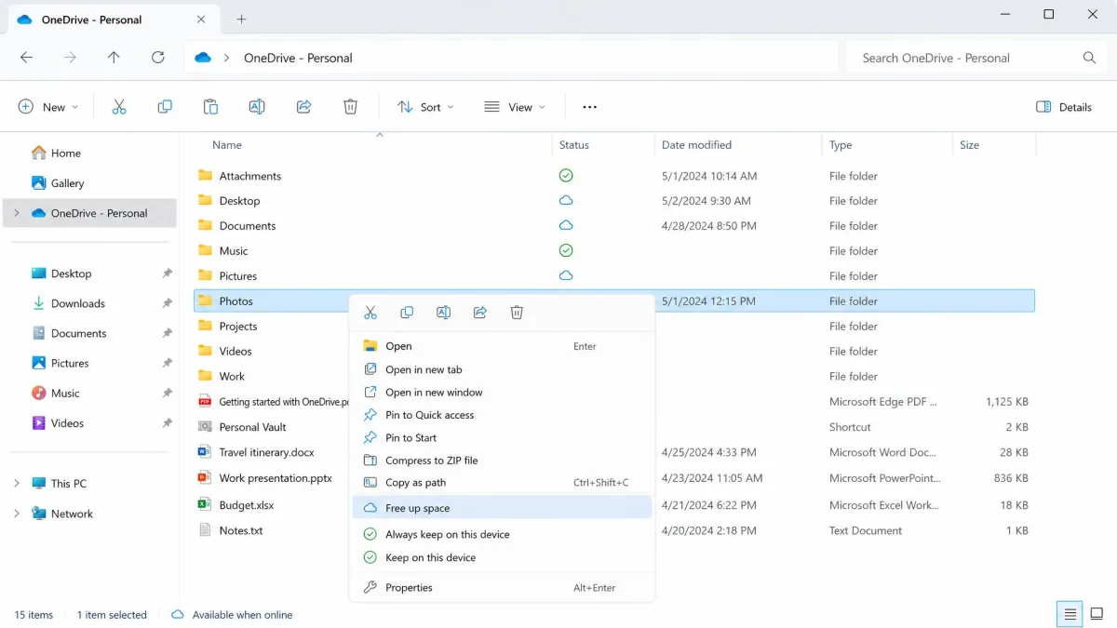Screen dimensions: 1117x628
Task: Click the cloud status icon for Desktop folder
Action: click(x=566, y=200)
